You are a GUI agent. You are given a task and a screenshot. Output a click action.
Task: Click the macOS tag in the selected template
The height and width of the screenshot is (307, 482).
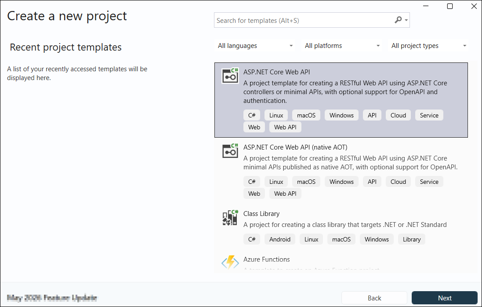pyautogui.click(x=306, y=115)
